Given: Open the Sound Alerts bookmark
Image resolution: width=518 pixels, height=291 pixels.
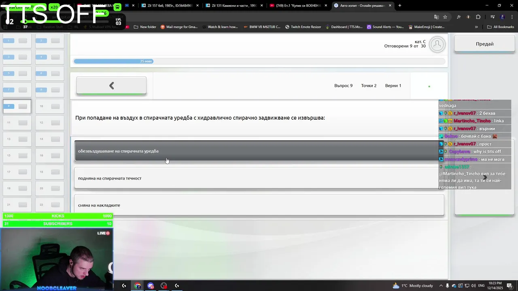Looking at the screenshot, I should [x=385, y=27].
